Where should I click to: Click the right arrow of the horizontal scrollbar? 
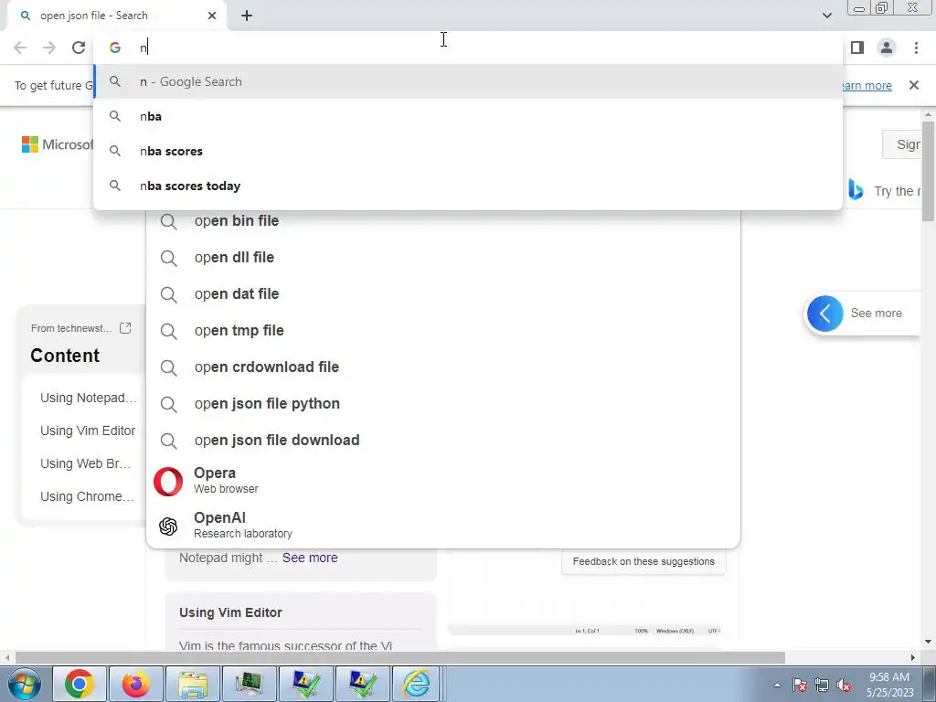[x=913, y=657]
